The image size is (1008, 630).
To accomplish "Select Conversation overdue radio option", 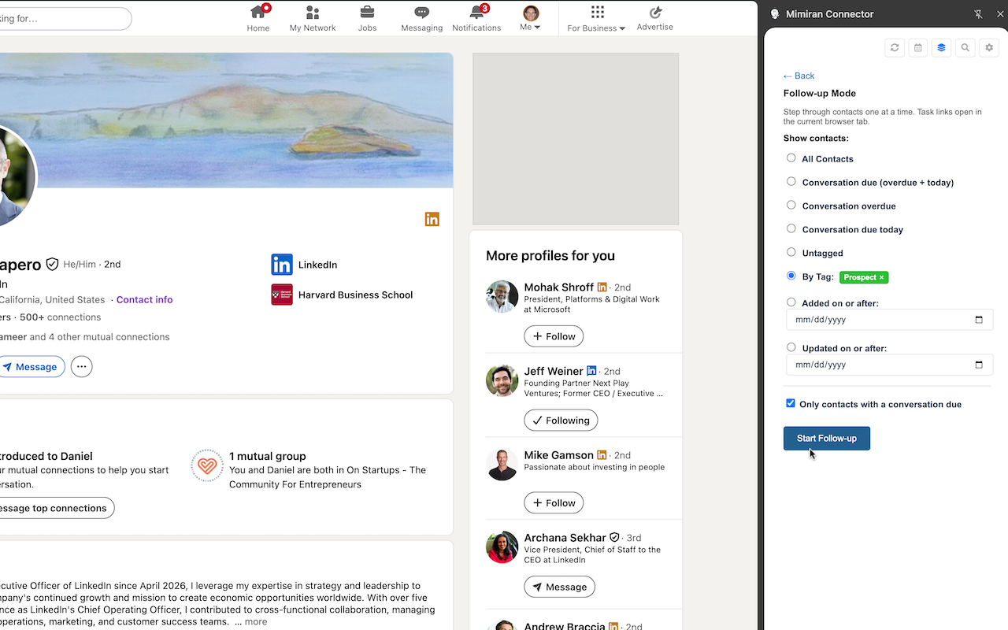I will point(791,205).
